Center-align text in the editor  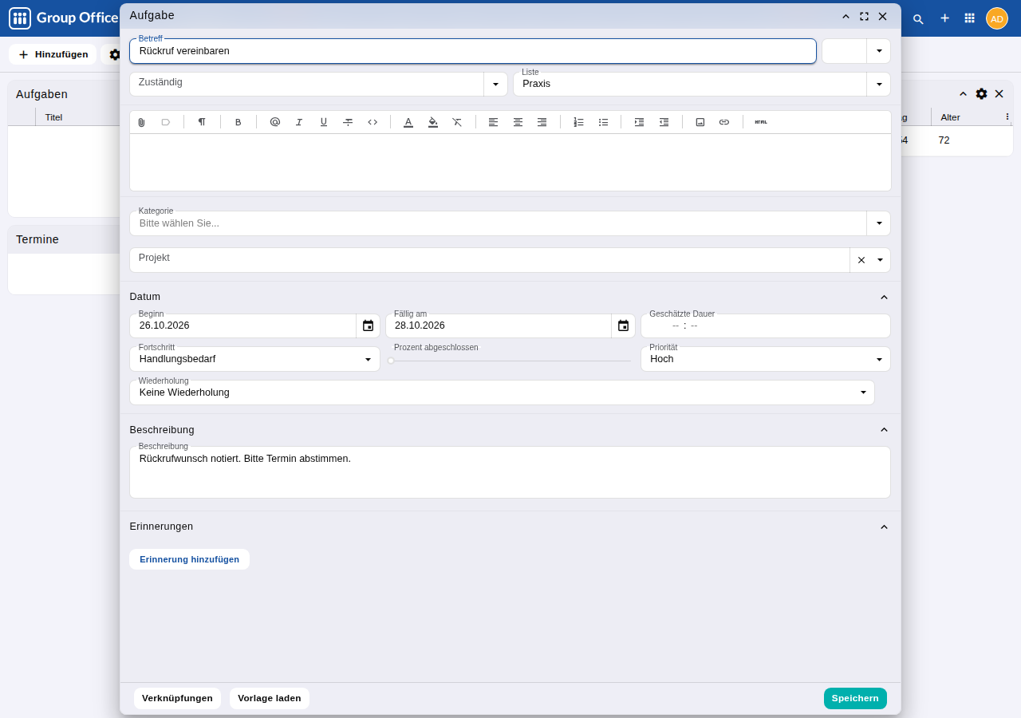[x=518, y=122]
